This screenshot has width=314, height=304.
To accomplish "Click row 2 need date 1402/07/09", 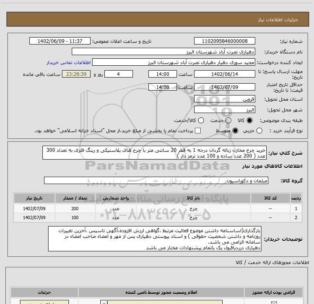I will (34, 217).
